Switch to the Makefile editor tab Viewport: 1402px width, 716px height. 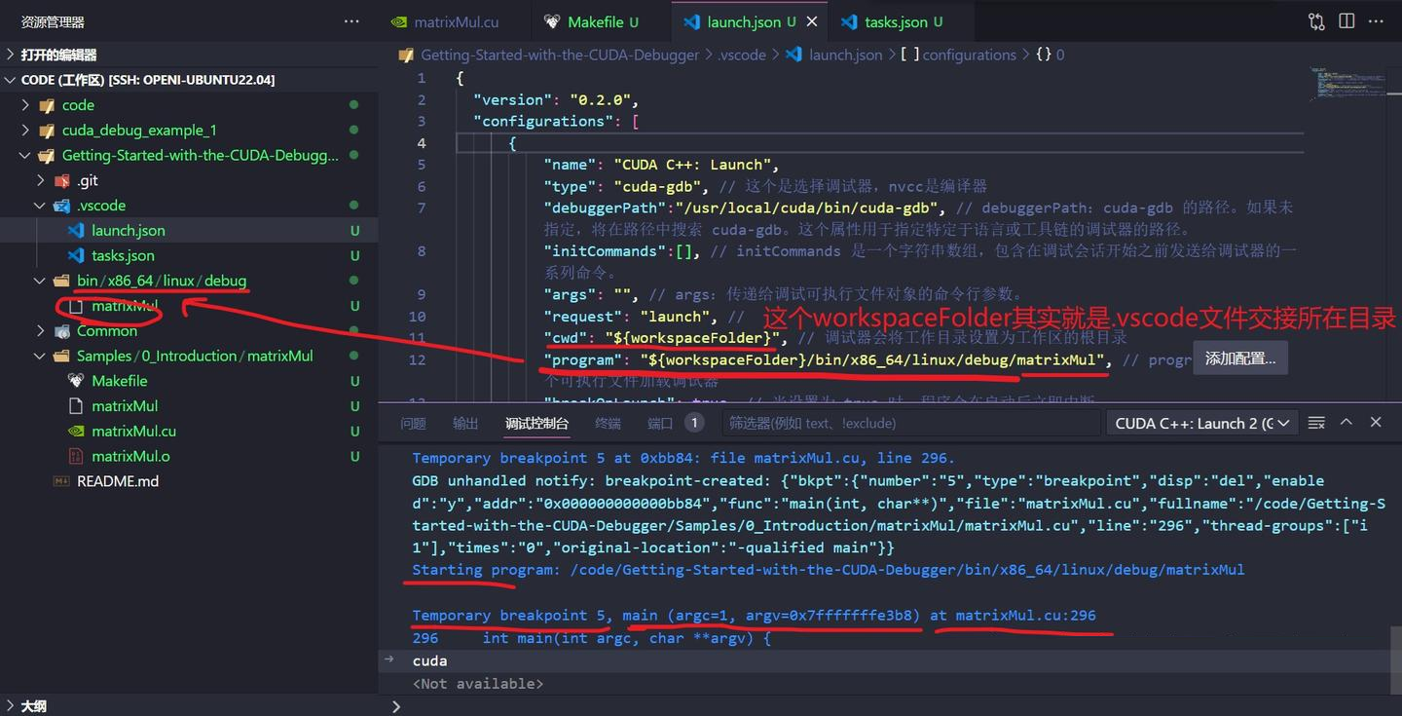tap(602, 21)
